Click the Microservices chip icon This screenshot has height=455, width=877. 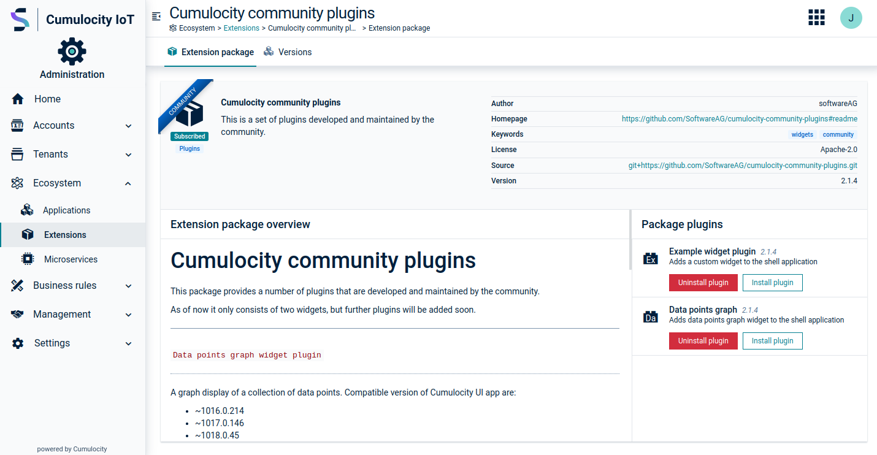coord(28,259)
